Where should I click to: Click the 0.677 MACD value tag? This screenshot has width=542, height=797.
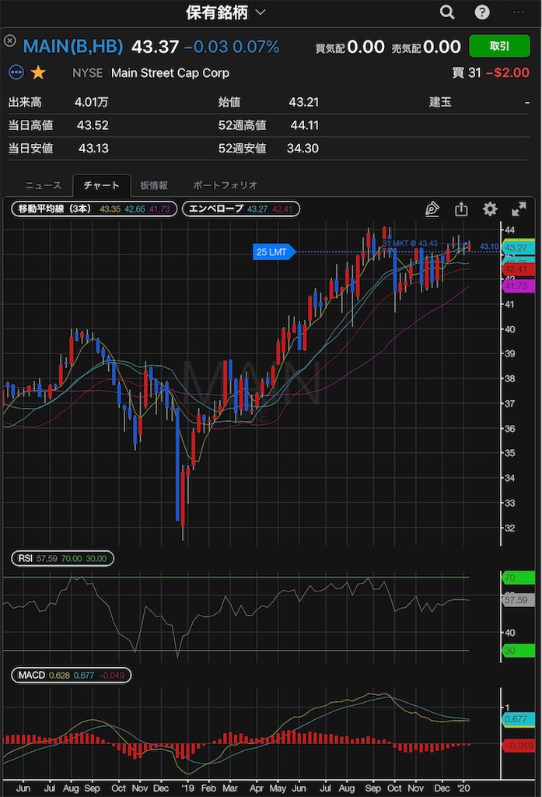coord(518,719)
